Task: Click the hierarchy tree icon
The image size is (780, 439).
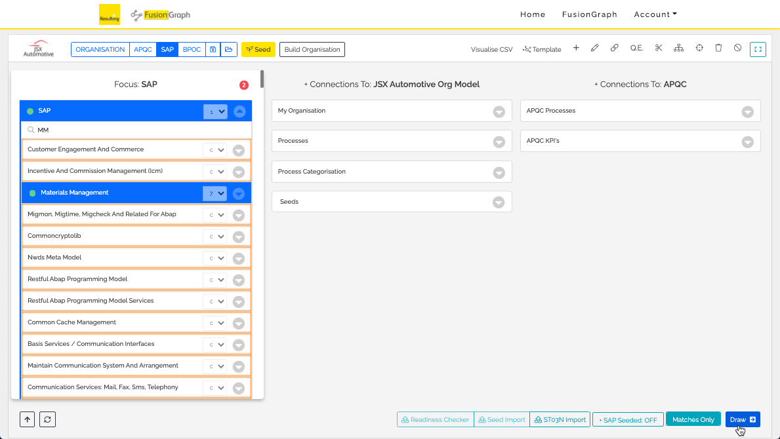Action: [x=678, y=48]
